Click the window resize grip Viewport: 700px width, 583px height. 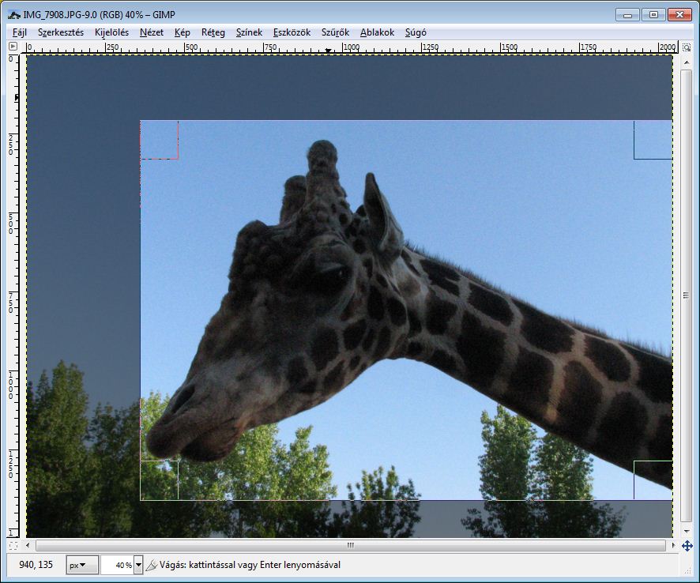688,571
